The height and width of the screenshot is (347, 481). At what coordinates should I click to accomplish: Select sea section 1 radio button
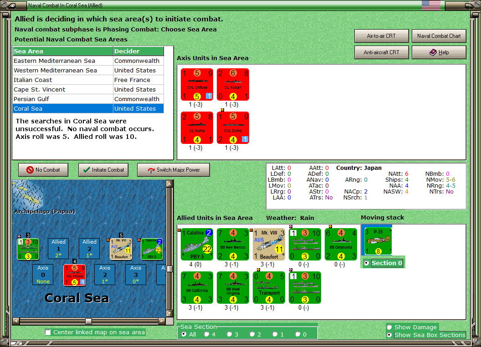[x=275, y=334]
